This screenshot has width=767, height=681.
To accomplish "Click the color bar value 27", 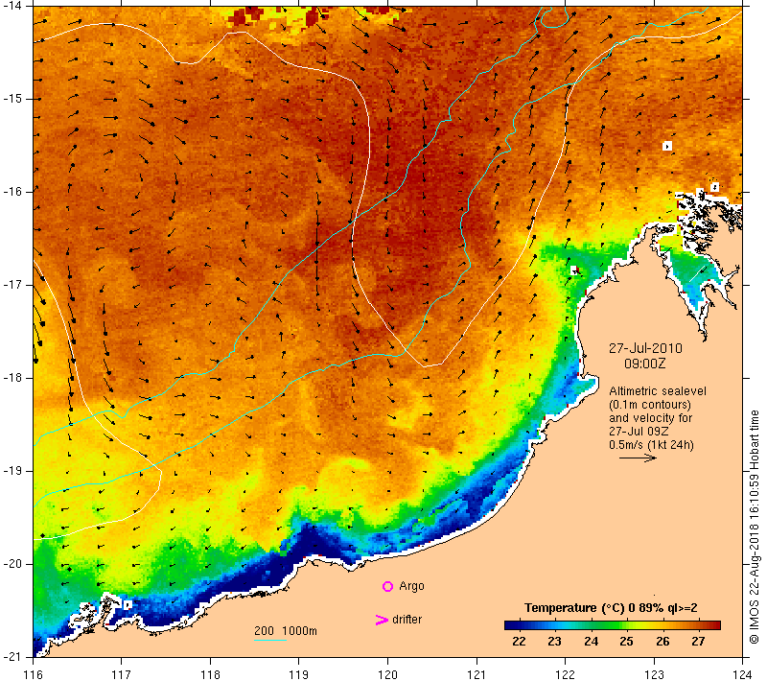I will coord(699,642).
